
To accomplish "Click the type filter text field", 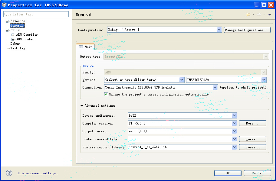I will point(36,14).
